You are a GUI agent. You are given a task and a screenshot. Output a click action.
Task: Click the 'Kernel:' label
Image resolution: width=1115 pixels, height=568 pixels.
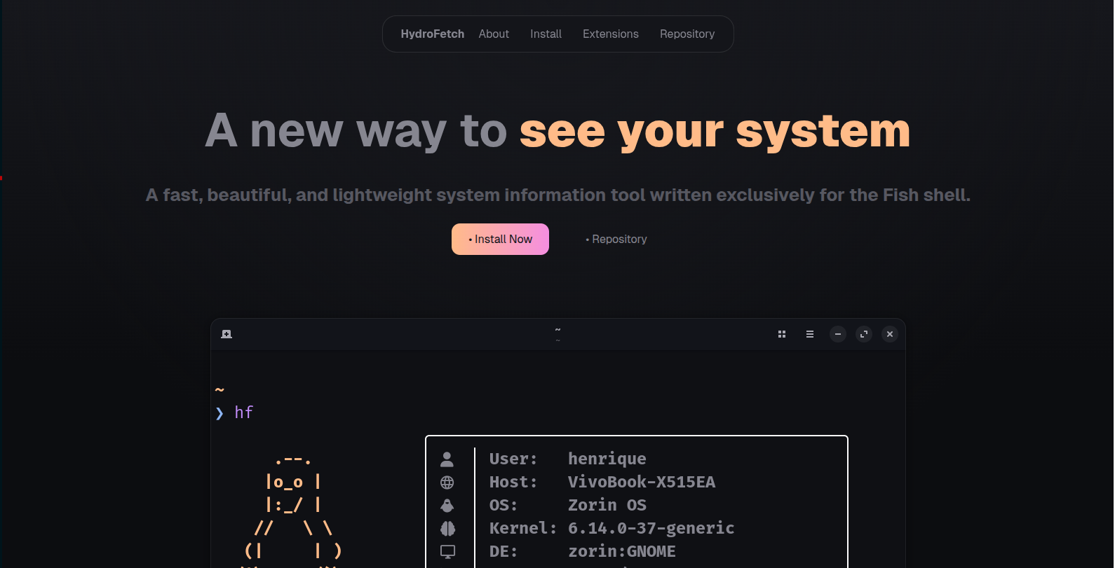coord(523,528)
